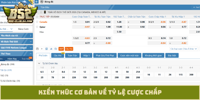The height and width of the screenshot is (100, 200).
Task: Bet 1X2 Qatar win at 11.00
Action: click(119, 27)
